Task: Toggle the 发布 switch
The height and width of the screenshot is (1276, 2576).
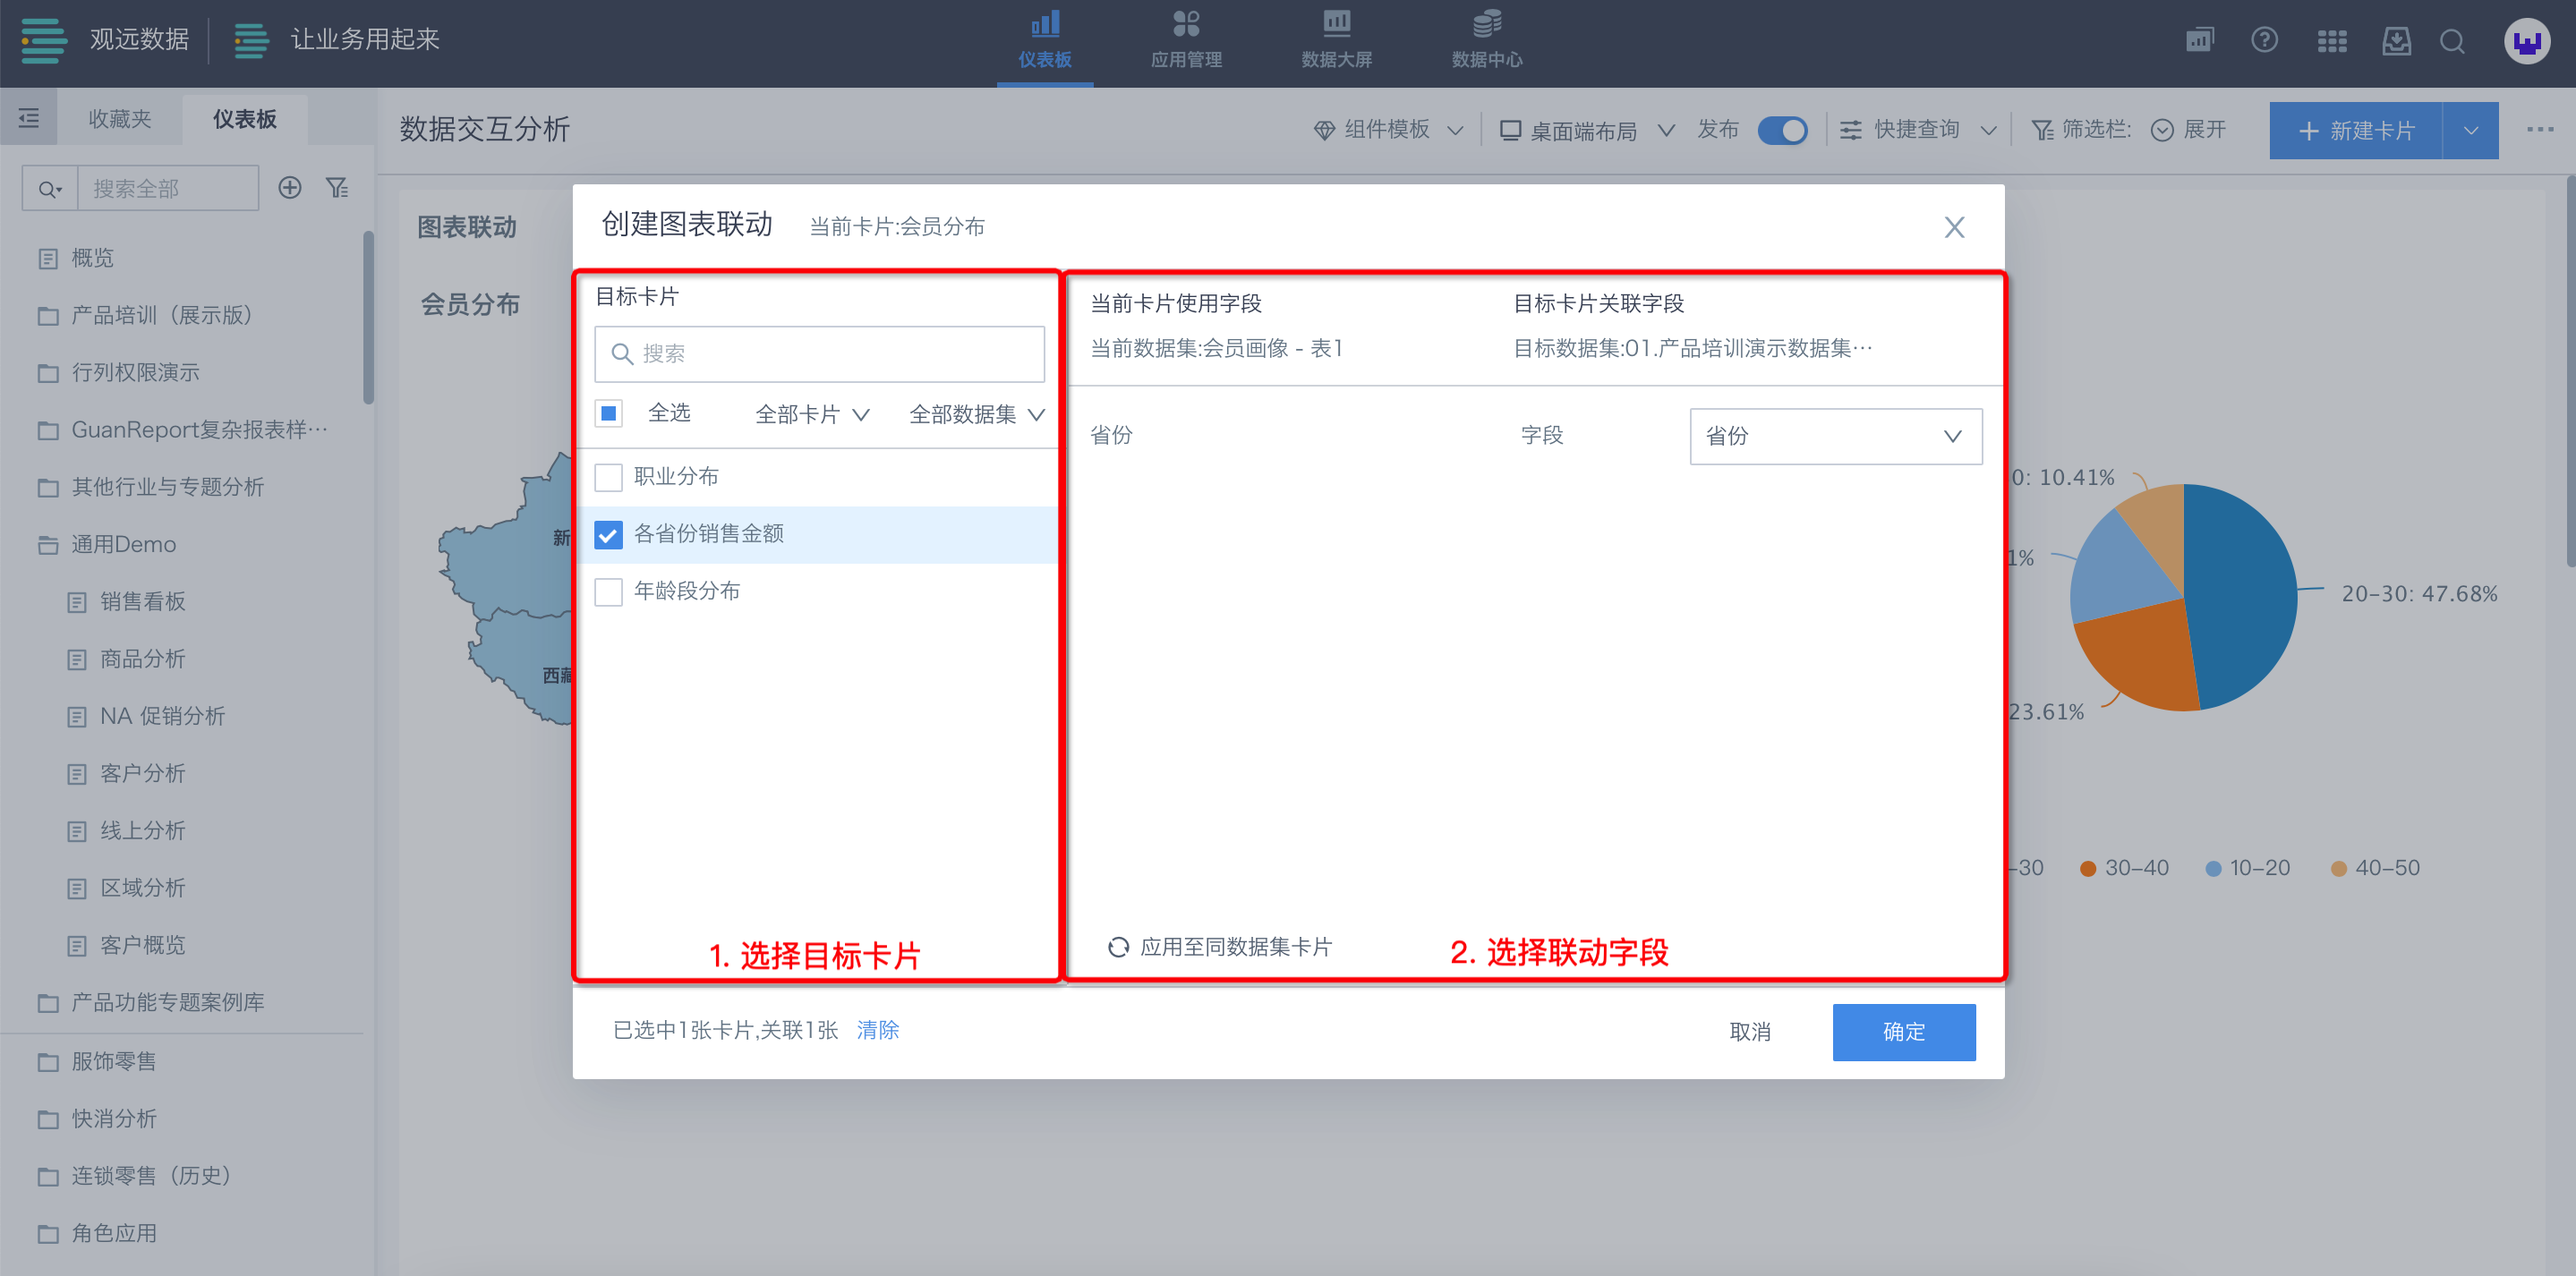Action: 1782,130
